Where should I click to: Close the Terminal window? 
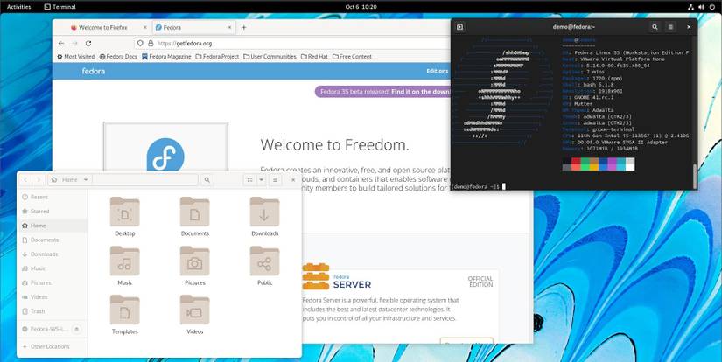689,27
